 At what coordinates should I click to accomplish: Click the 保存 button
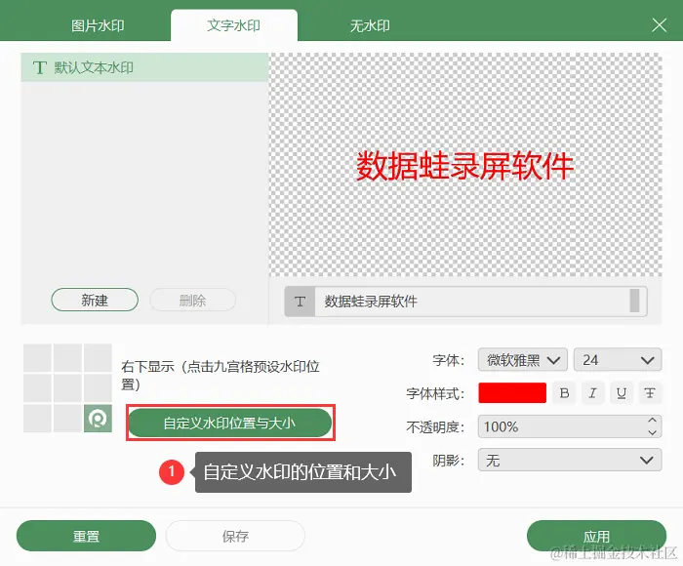coord(235,536)
